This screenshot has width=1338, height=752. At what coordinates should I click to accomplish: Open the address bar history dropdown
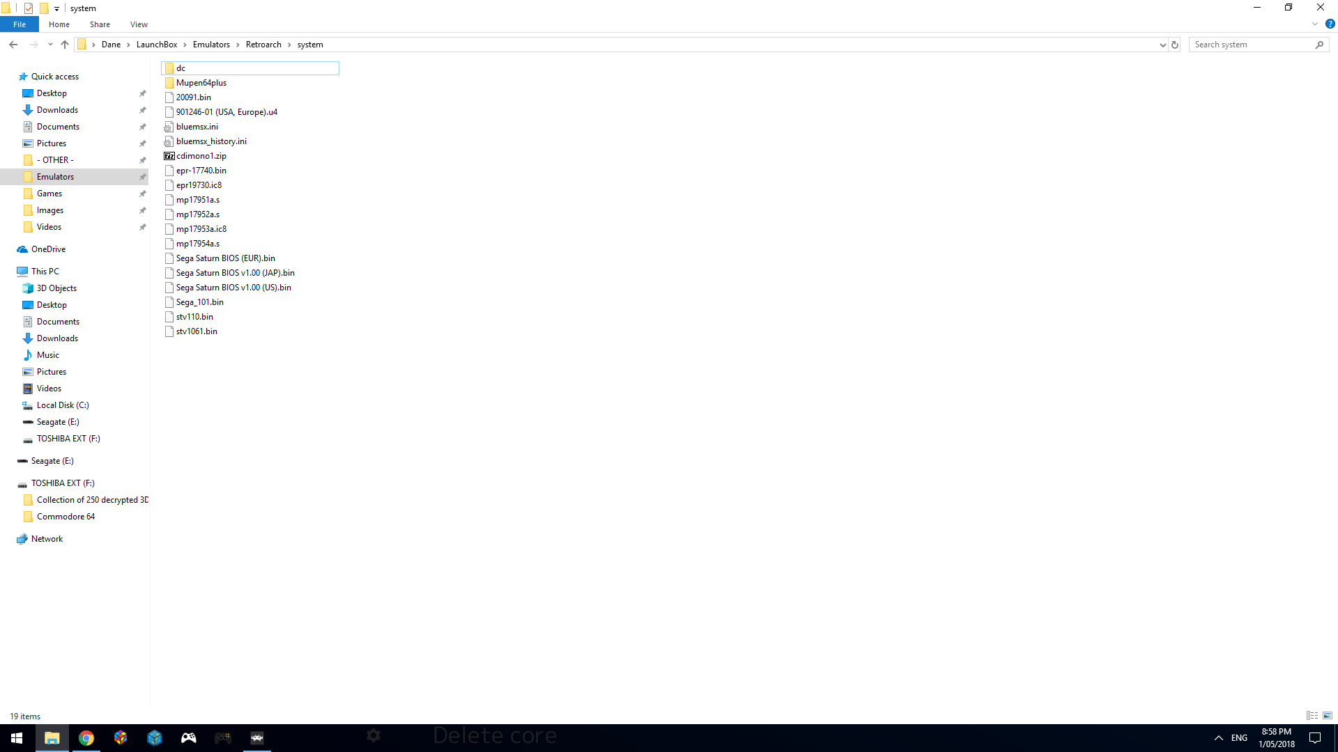click(1162, 45)
